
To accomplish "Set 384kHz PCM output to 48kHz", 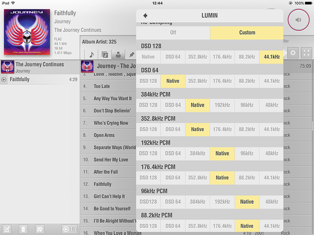I will [x=271, y=105].
